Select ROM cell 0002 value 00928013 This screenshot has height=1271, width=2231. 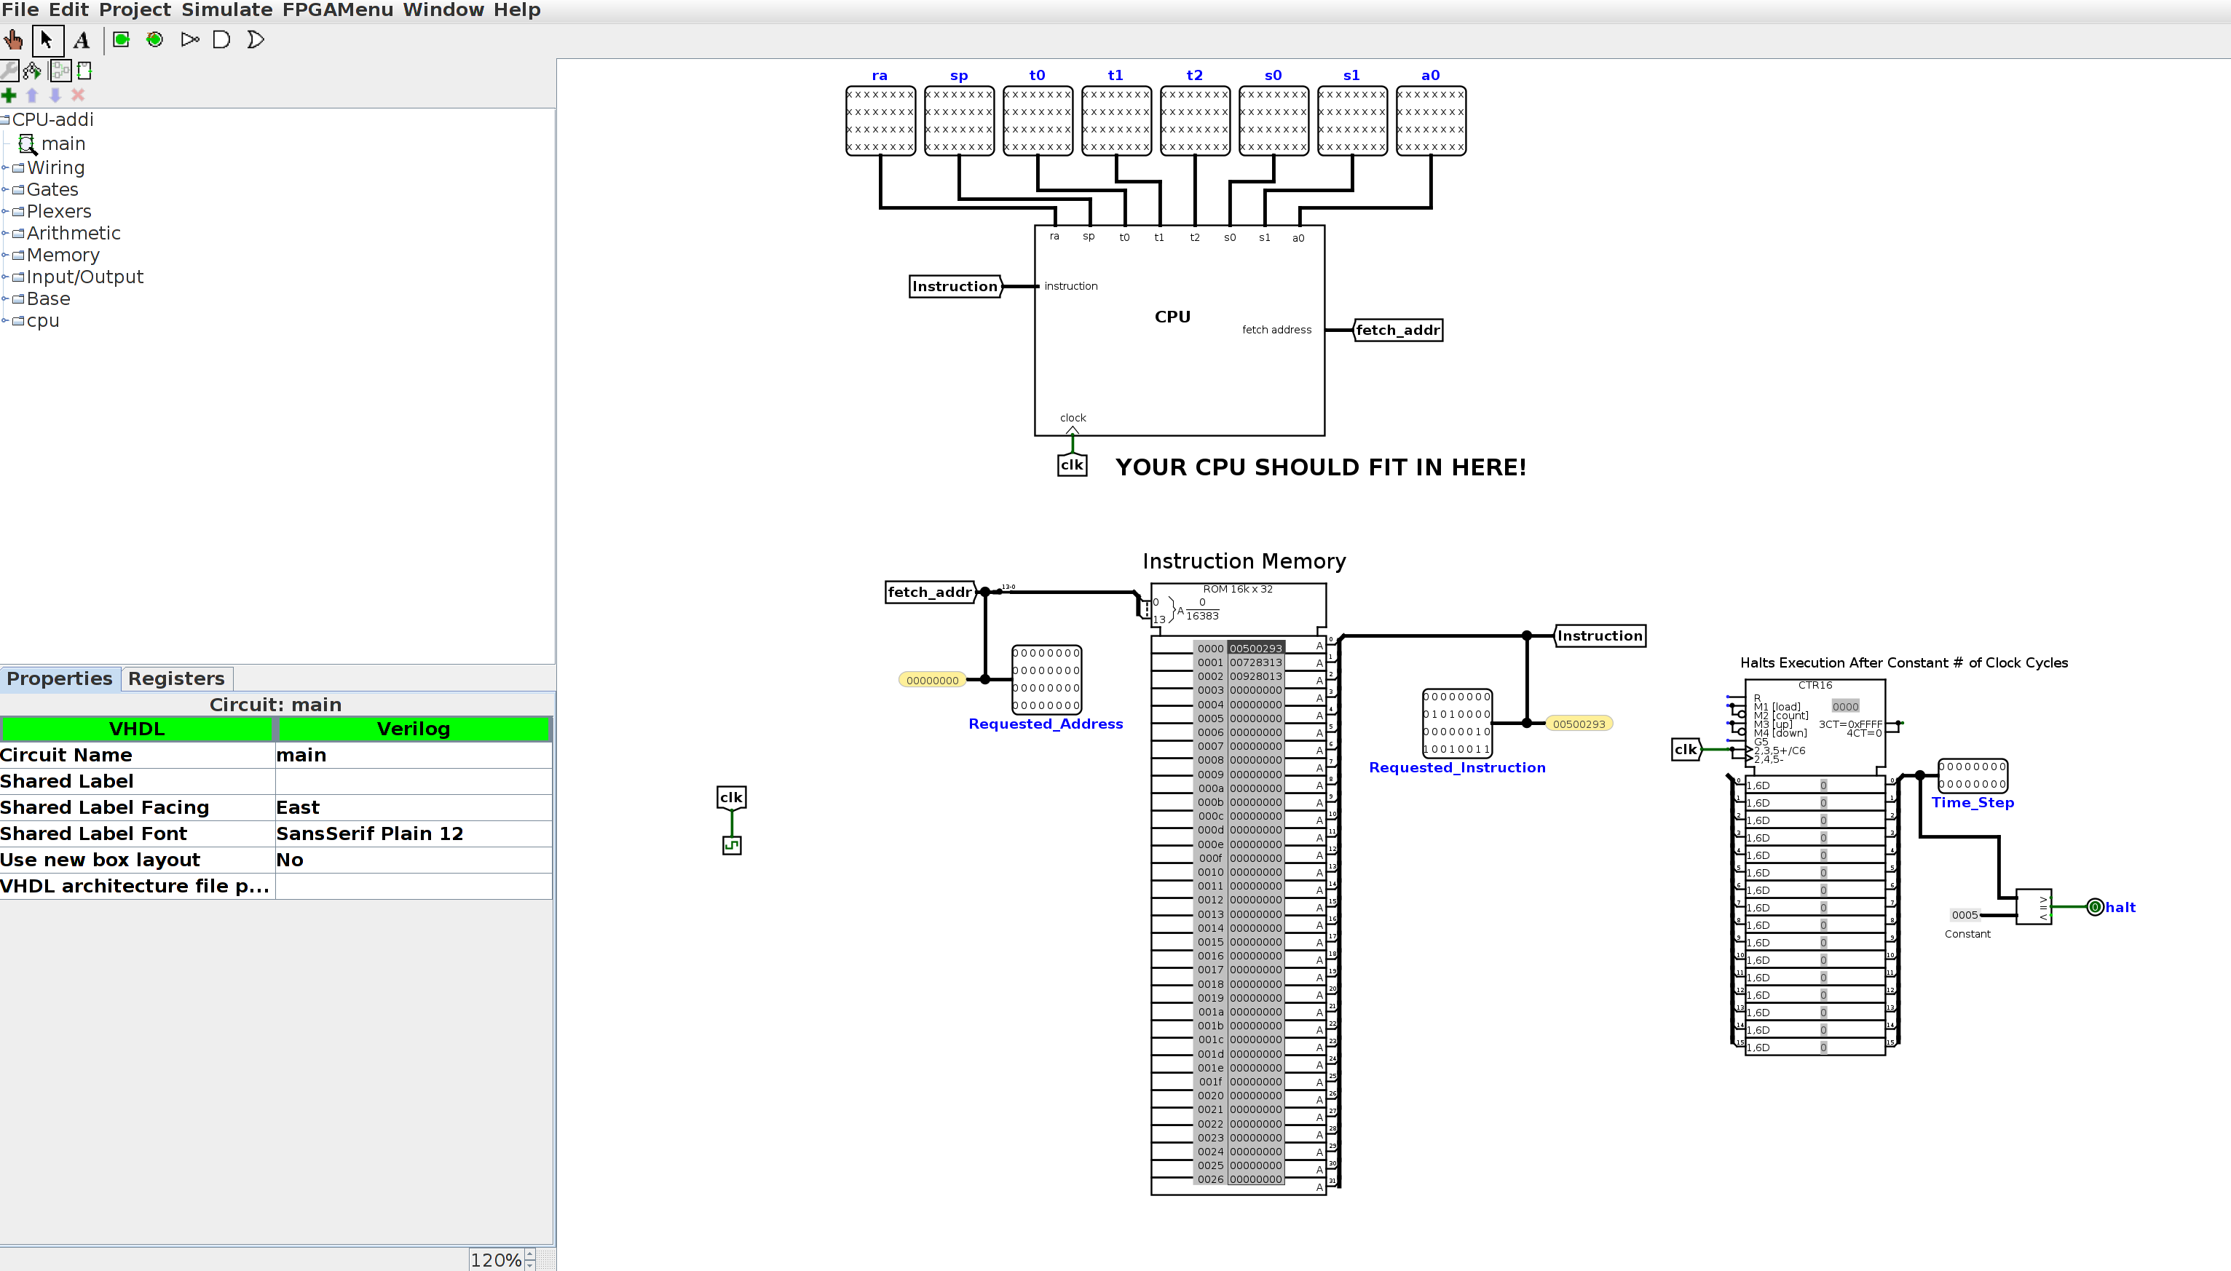pos(1255,676)
